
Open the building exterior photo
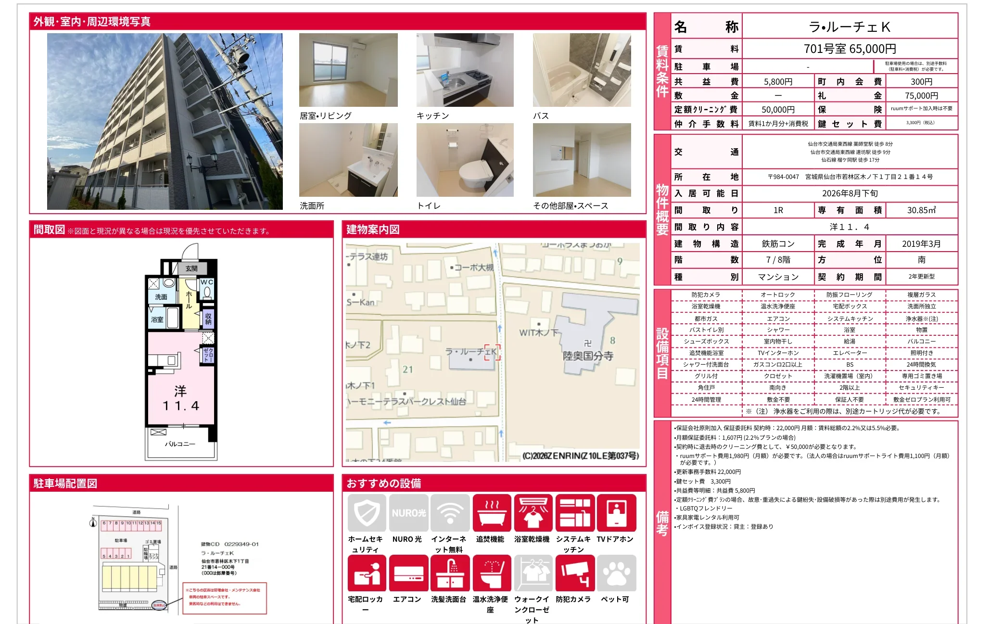coord(165,121)
